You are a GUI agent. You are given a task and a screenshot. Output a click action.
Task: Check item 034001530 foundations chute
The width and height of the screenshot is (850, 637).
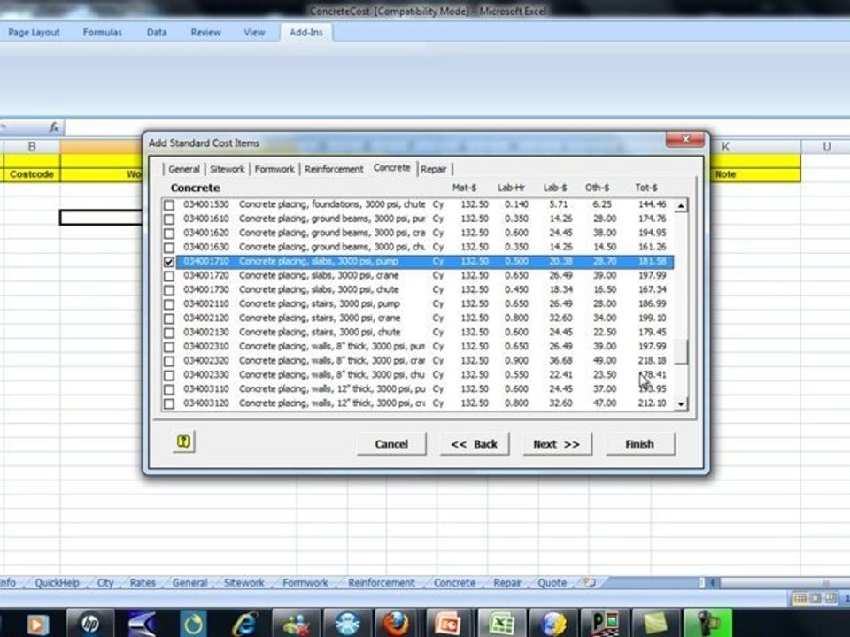(169, 204)
